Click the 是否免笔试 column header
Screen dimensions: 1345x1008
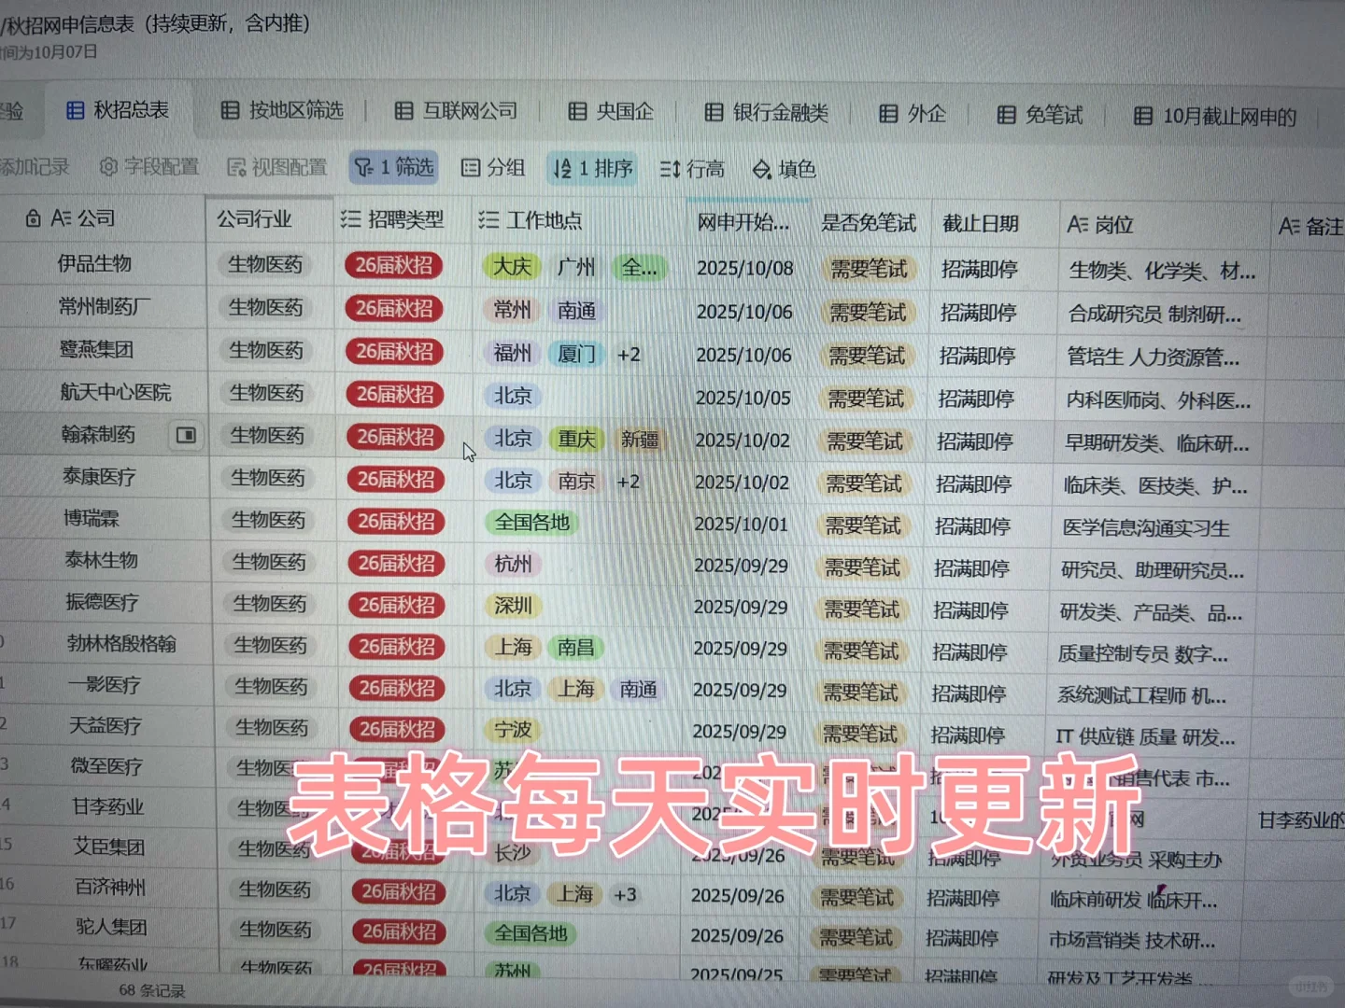[x=869, y=223]
